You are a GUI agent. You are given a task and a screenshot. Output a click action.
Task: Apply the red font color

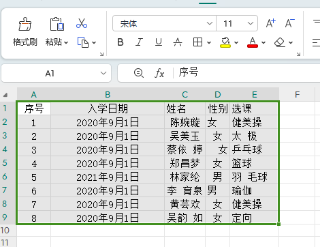pos(253,42)
